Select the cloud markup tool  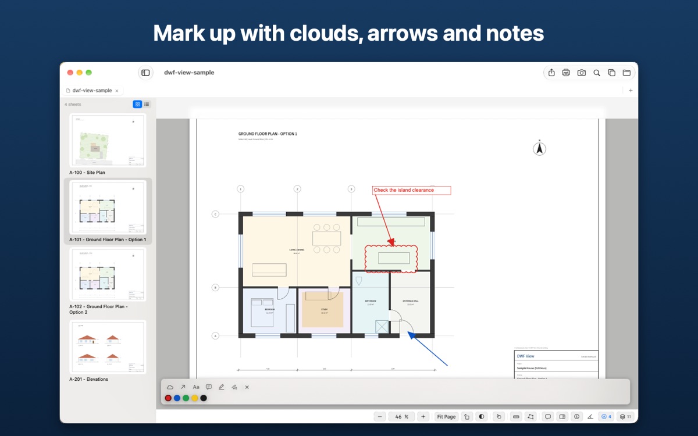pos(170,387)
